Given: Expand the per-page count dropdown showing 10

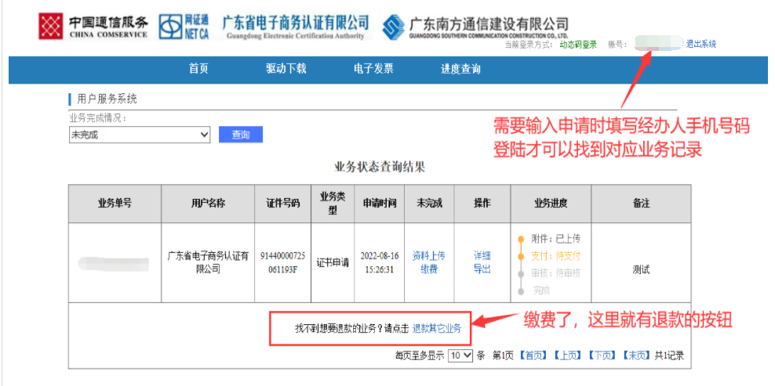Looking at the screenshot, I should (x=460, y=355).
